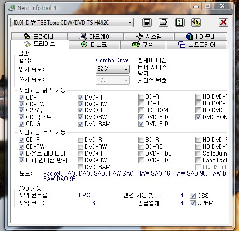Click the floppy disk save icon
The width and height of the screenshot is (239, 231).
click(147, 23)
